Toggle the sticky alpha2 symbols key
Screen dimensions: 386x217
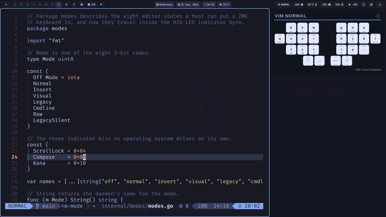[336, 61]
